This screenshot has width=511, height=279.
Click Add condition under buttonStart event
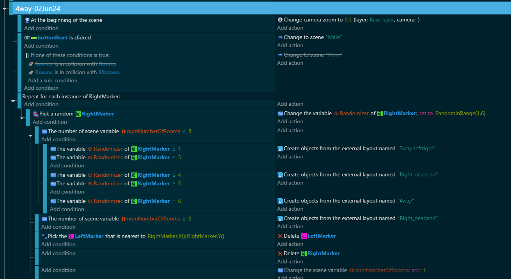click(41, 46)
